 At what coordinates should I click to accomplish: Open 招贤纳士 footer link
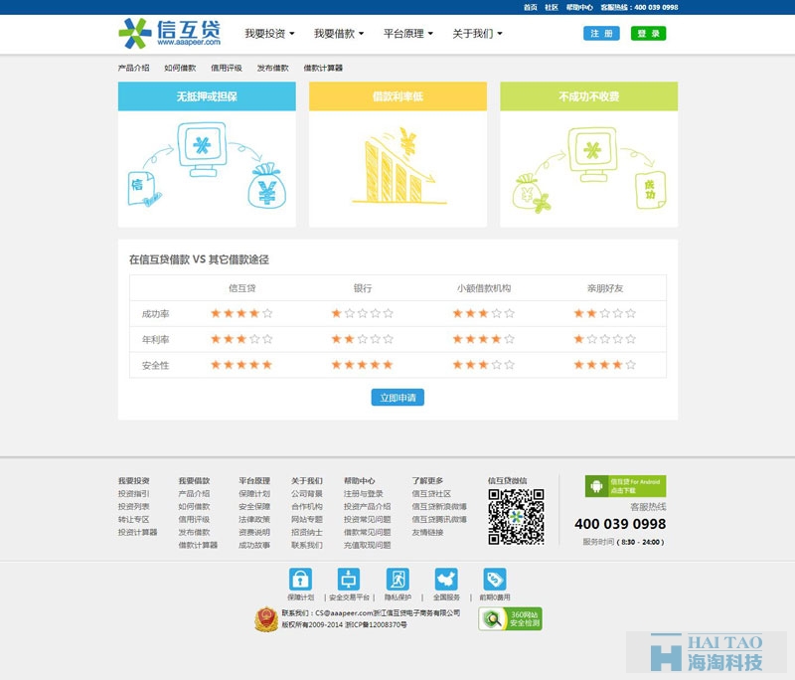(307, 532)
